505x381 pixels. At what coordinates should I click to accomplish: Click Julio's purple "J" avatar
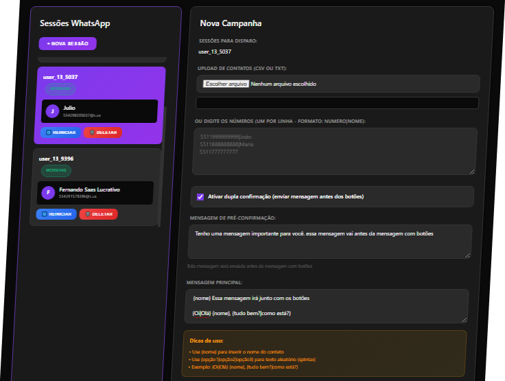tap(52, 111)
